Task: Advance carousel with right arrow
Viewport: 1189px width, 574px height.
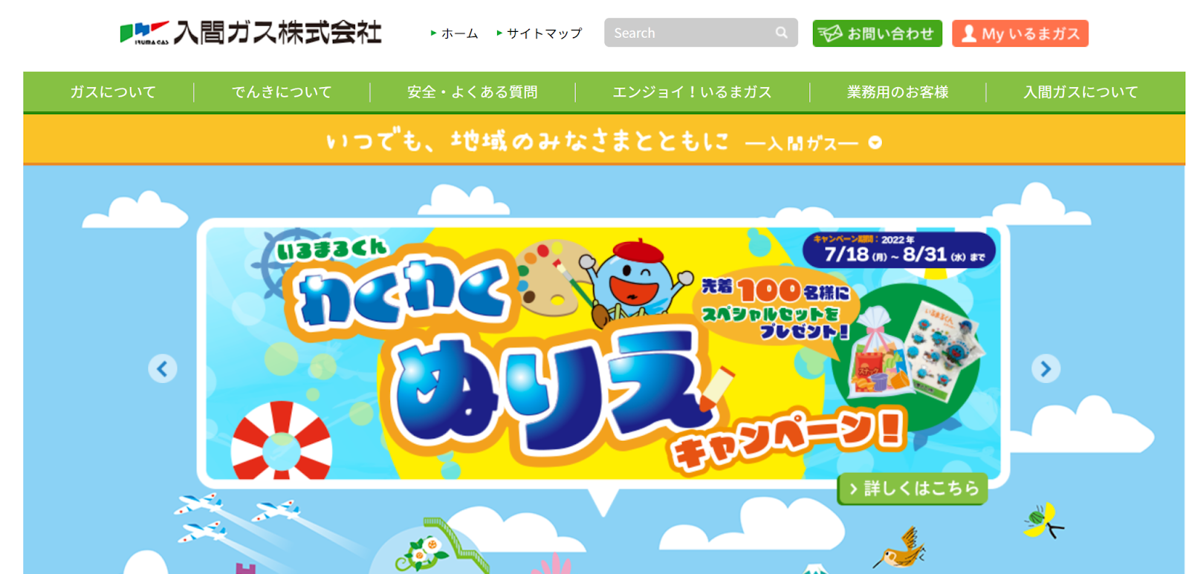Action: click(x=1046, y=368)
